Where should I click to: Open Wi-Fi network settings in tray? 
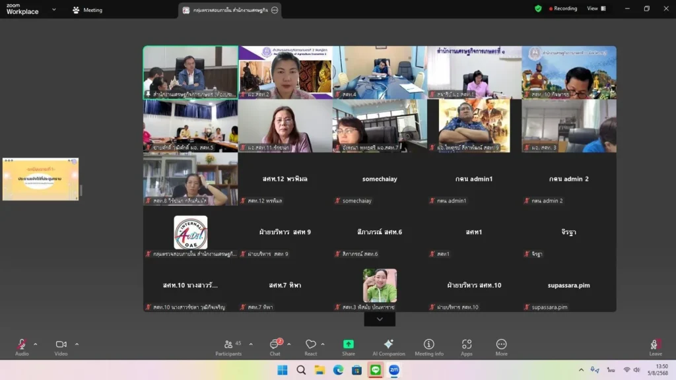(627, 370)
